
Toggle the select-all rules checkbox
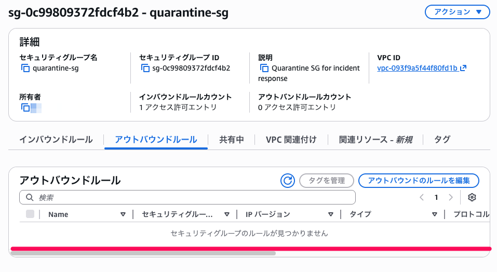(30, 214)
